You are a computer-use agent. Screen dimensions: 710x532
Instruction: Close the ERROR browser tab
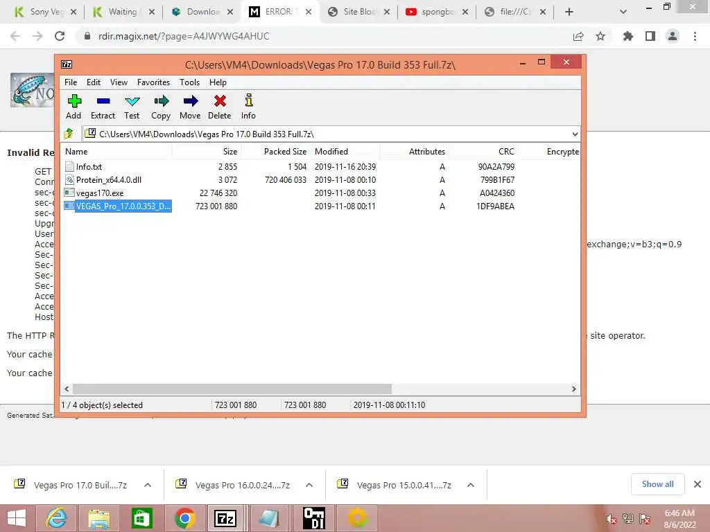pyautogui.click(x=309, y=12)
